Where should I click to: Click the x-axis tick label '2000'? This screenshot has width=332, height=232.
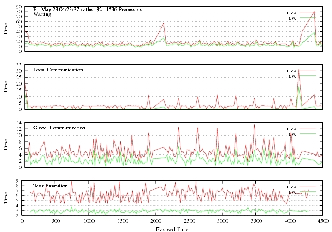(x=156, y=221)
